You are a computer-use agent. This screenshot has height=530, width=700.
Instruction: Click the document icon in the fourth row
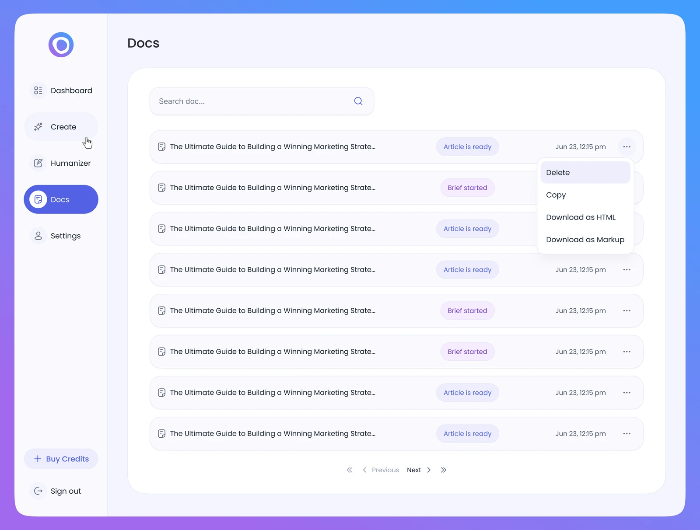(161, 270)
